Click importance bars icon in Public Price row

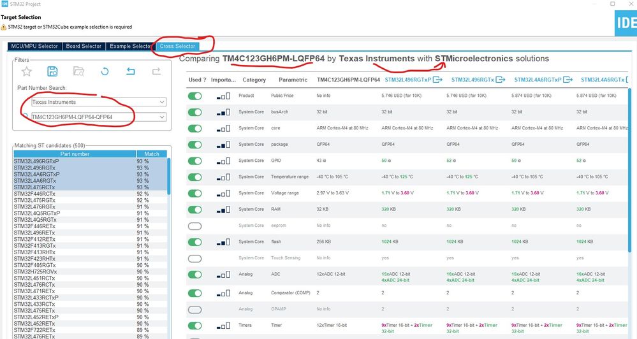tap(223, 96)
